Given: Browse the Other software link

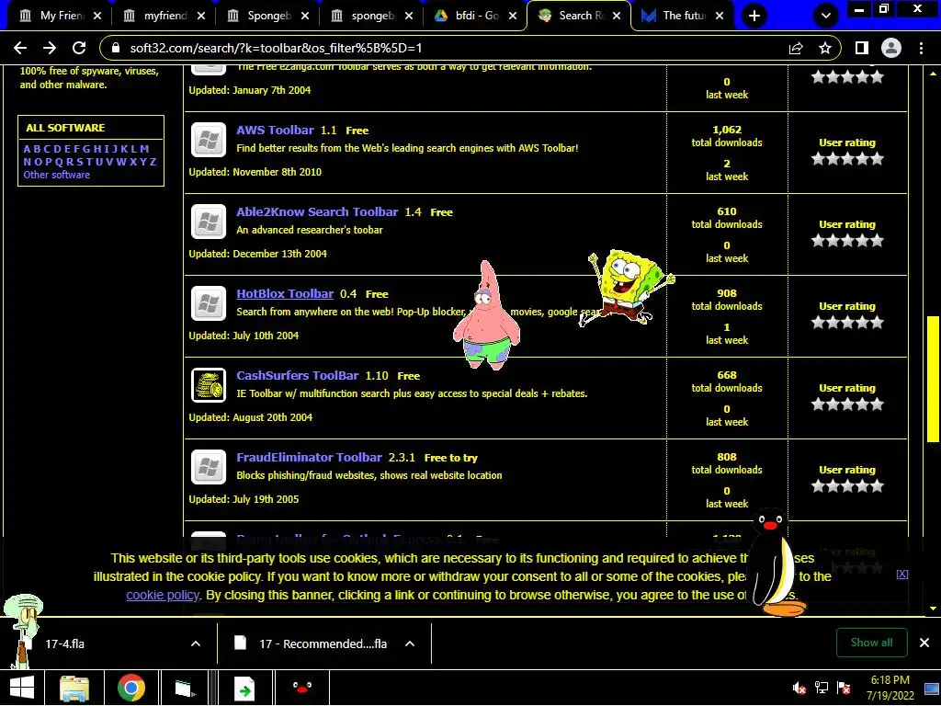Looking at the screenshot, I should [56, 175].
